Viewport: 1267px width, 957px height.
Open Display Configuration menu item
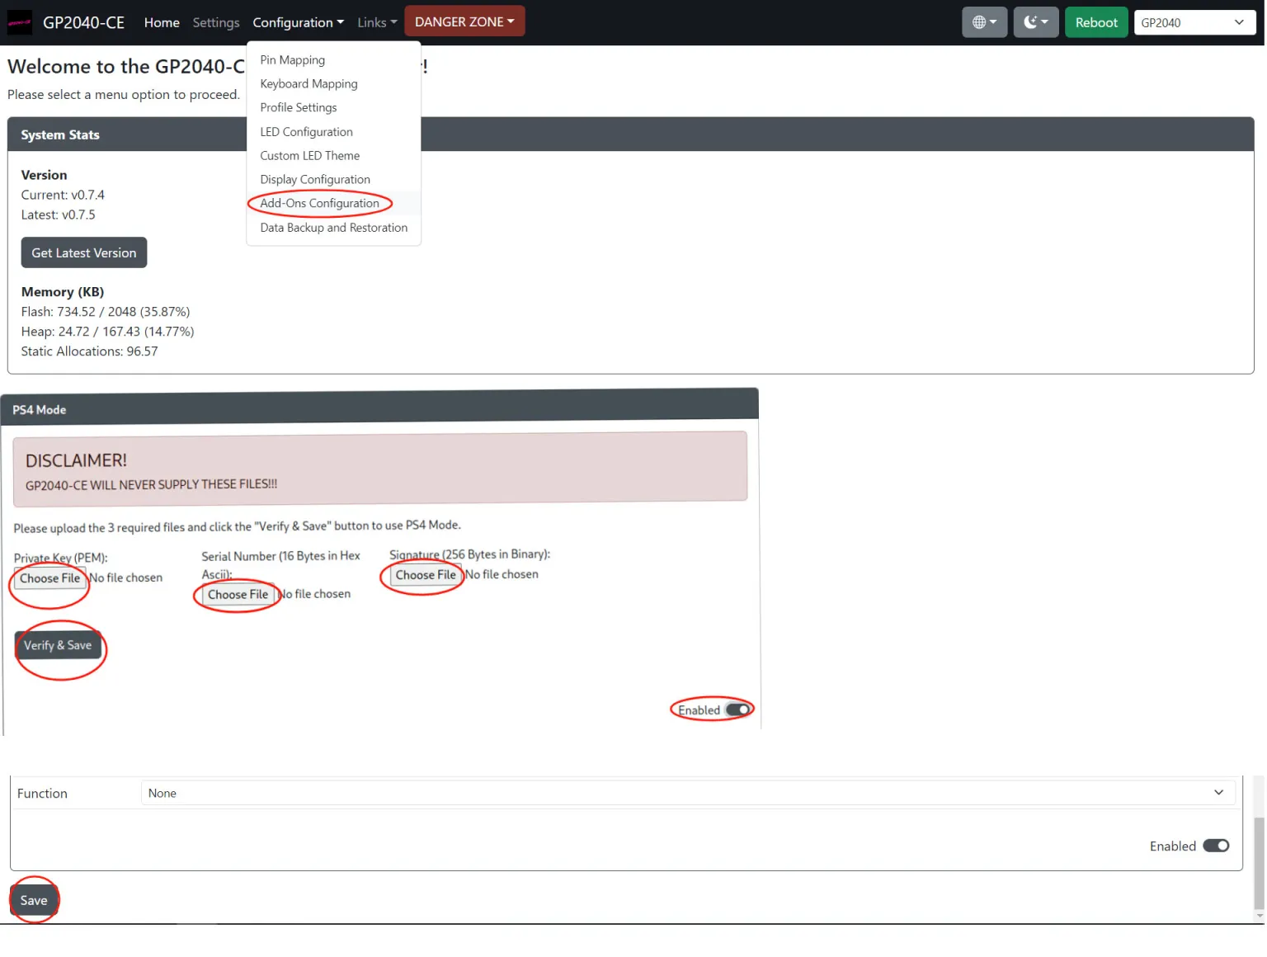315,180
